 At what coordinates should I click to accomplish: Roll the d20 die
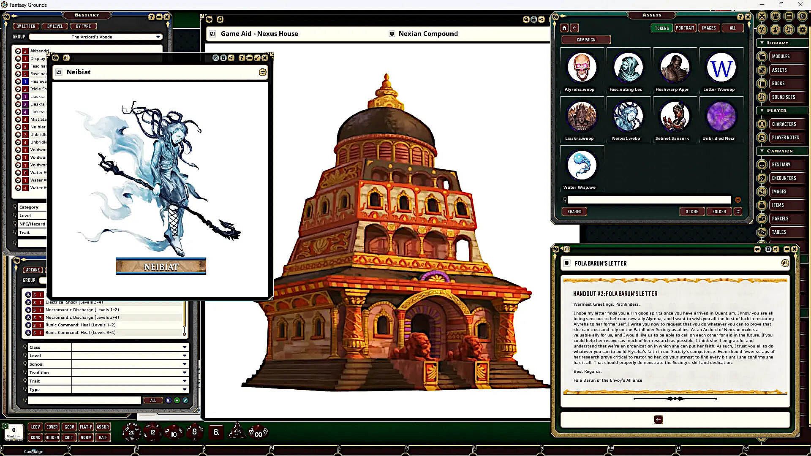pos(131,432)
